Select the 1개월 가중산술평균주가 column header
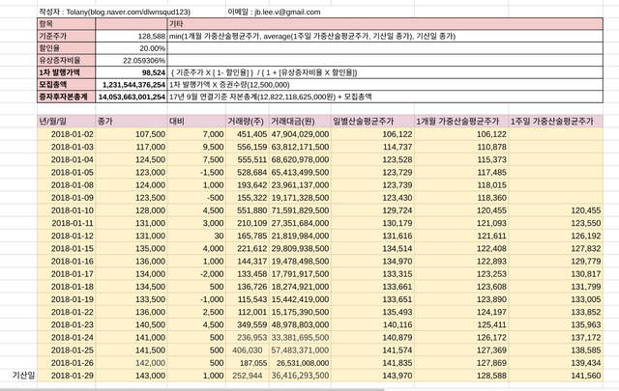This screenshot has height=391, width=619. click(461, 122)
